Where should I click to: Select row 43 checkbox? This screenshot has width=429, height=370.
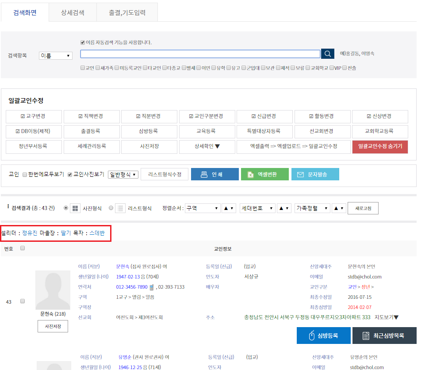[23, 301]
